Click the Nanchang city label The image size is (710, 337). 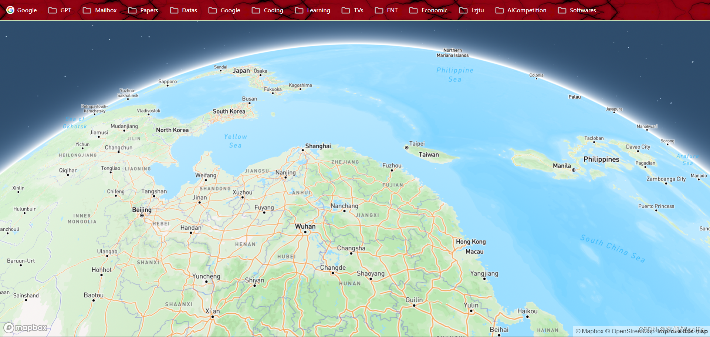[x=344, y=206]
